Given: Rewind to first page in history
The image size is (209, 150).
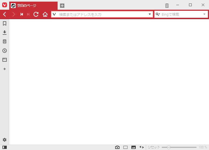Looking at the screenshot, I should (22, 14).
